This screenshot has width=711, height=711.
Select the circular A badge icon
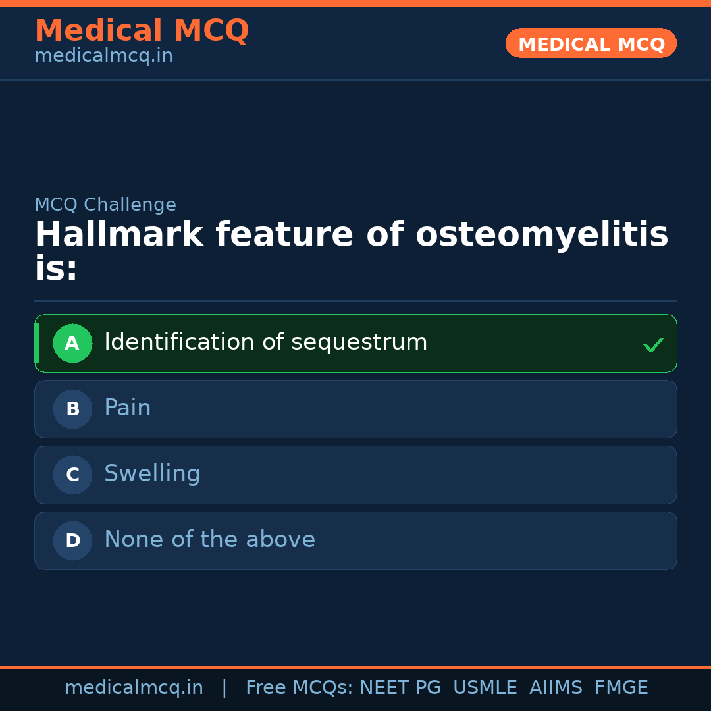(72, 343)
